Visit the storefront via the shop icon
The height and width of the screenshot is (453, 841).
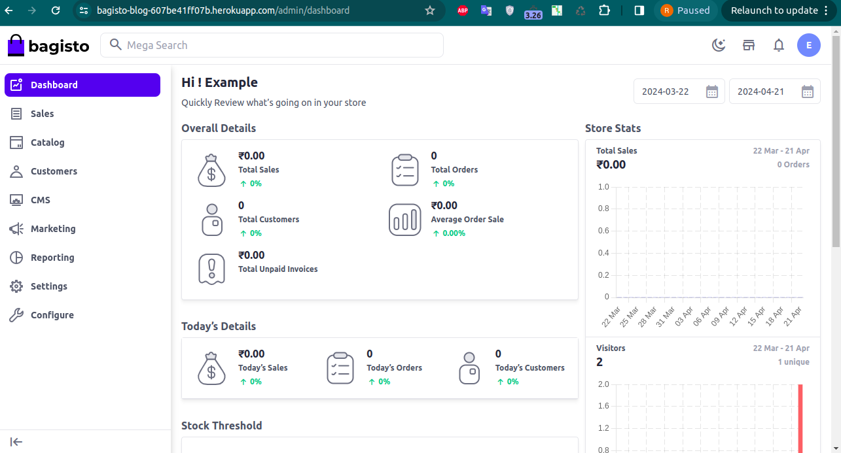pos(749,45)
